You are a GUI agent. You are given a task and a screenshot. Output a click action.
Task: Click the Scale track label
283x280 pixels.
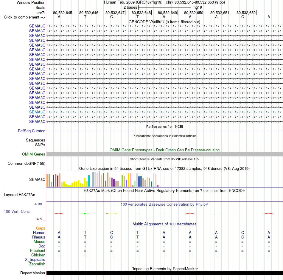40,7
